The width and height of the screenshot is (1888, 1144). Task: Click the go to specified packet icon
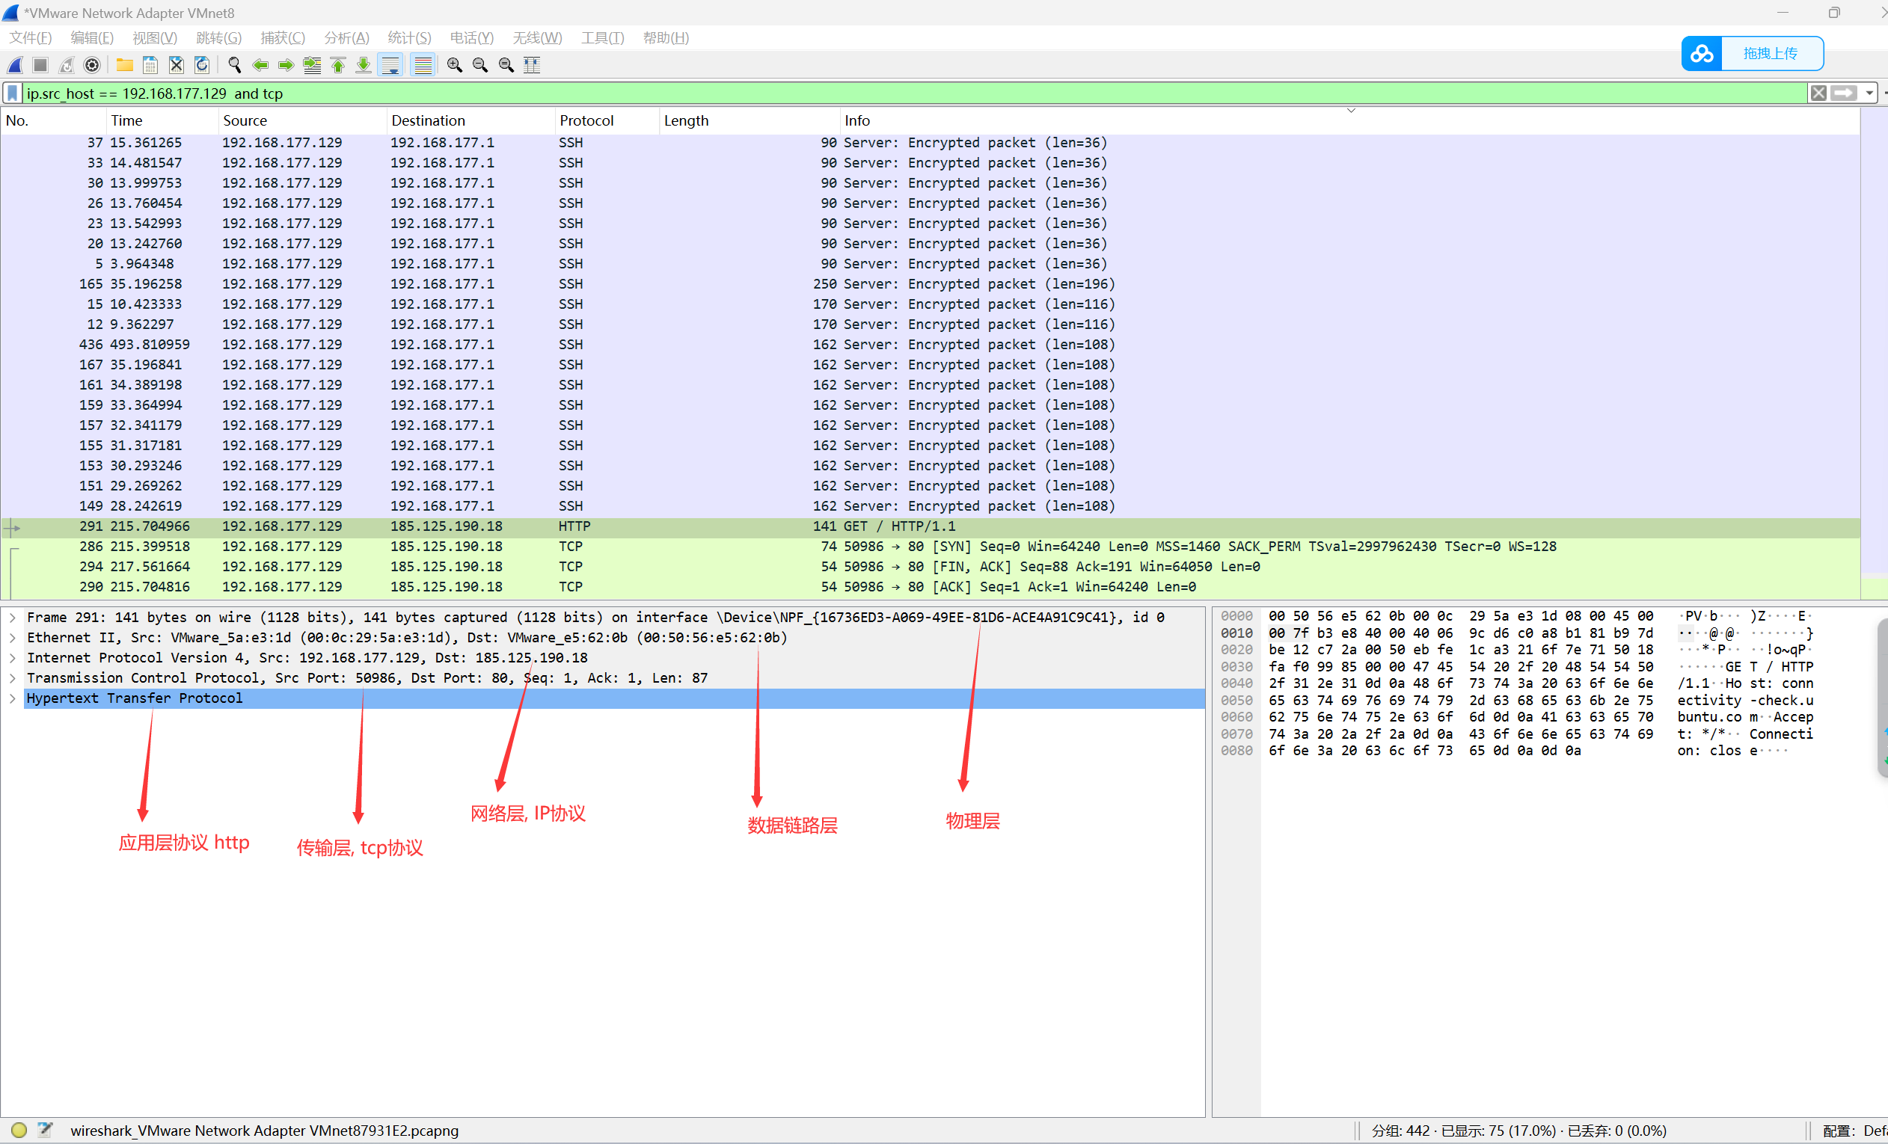coord(312,65)
